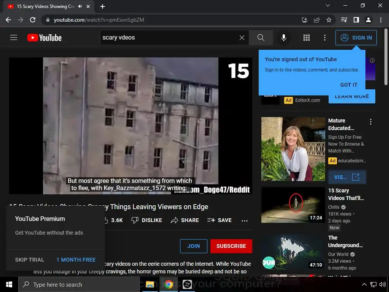Open The Underground video thumbnail

(x=293, y=252)
